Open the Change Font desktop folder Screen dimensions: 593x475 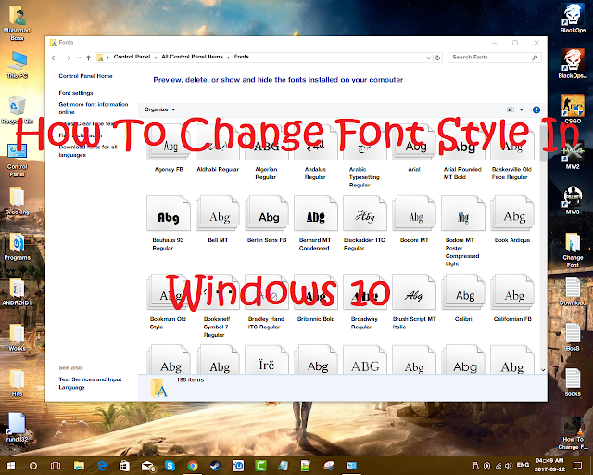point(573,250)
